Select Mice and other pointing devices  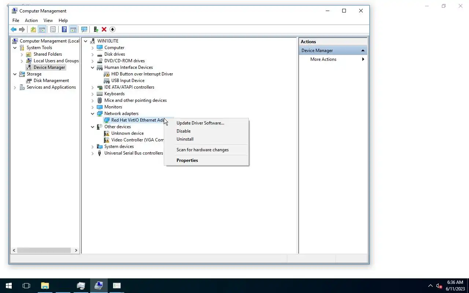click(x=136, y=100)
